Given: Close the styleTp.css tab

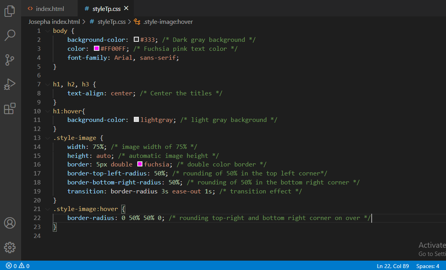Looking at the screenshot, I should point(126,8).
